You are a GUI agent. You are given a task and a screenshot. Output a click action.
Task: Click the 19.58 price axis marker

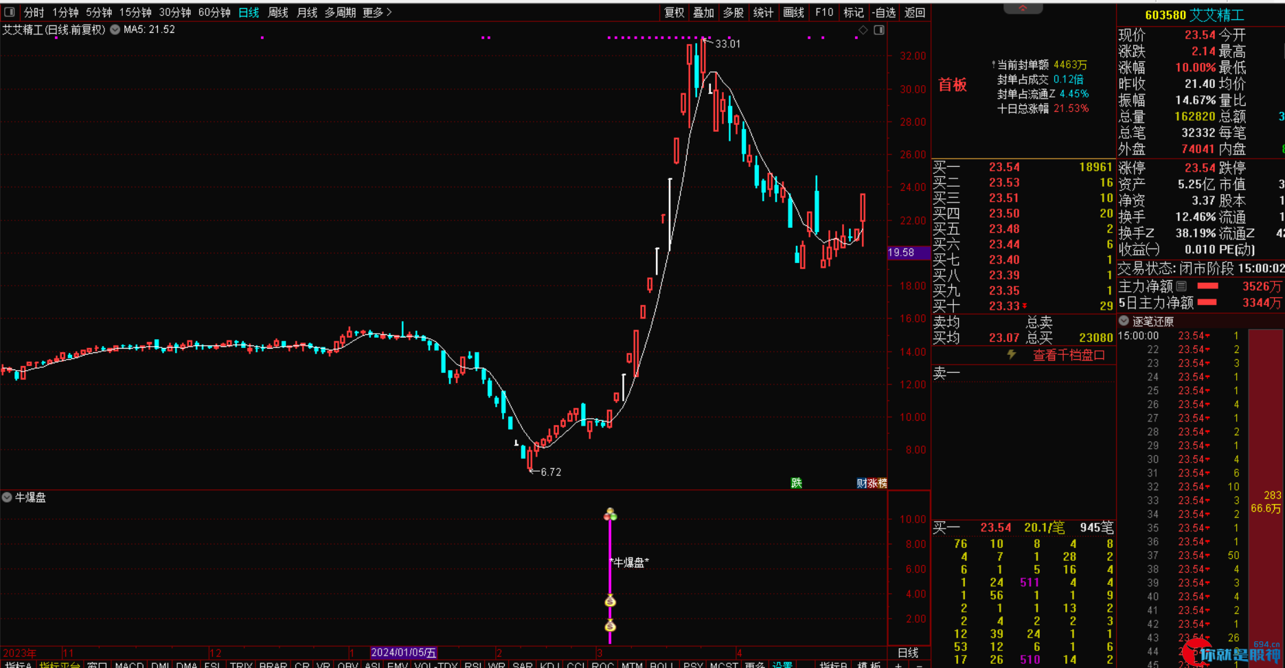(x=909, y=253)
